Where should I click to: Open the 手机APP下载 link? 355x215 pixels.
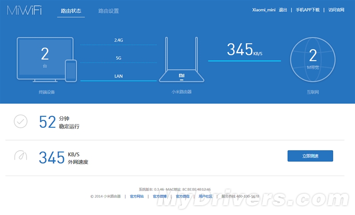point(308,10)
